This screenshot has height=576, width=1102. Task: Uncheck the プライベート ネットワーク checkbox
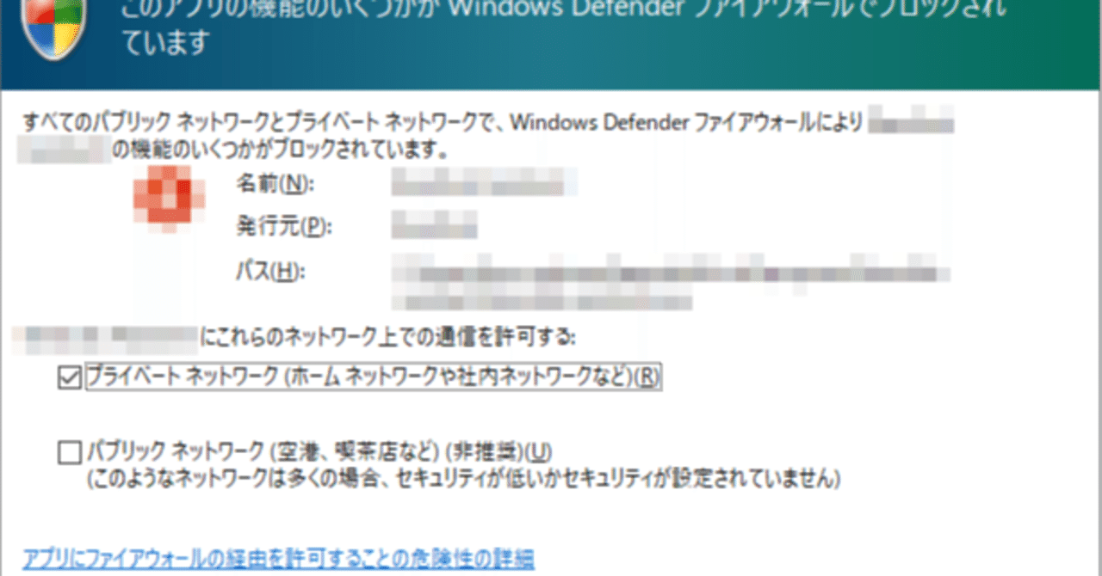click(x=68, y=377)
